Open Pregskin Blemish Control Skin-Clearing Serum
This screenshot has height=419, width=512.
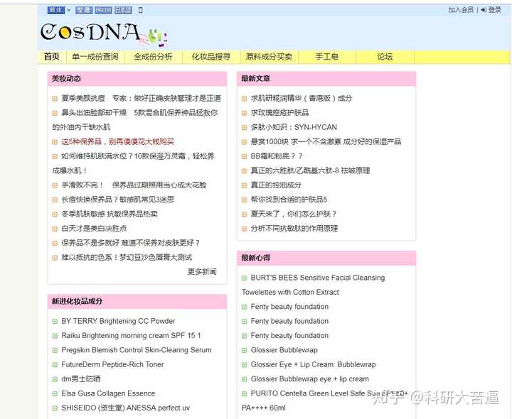[x=137, y=350]
